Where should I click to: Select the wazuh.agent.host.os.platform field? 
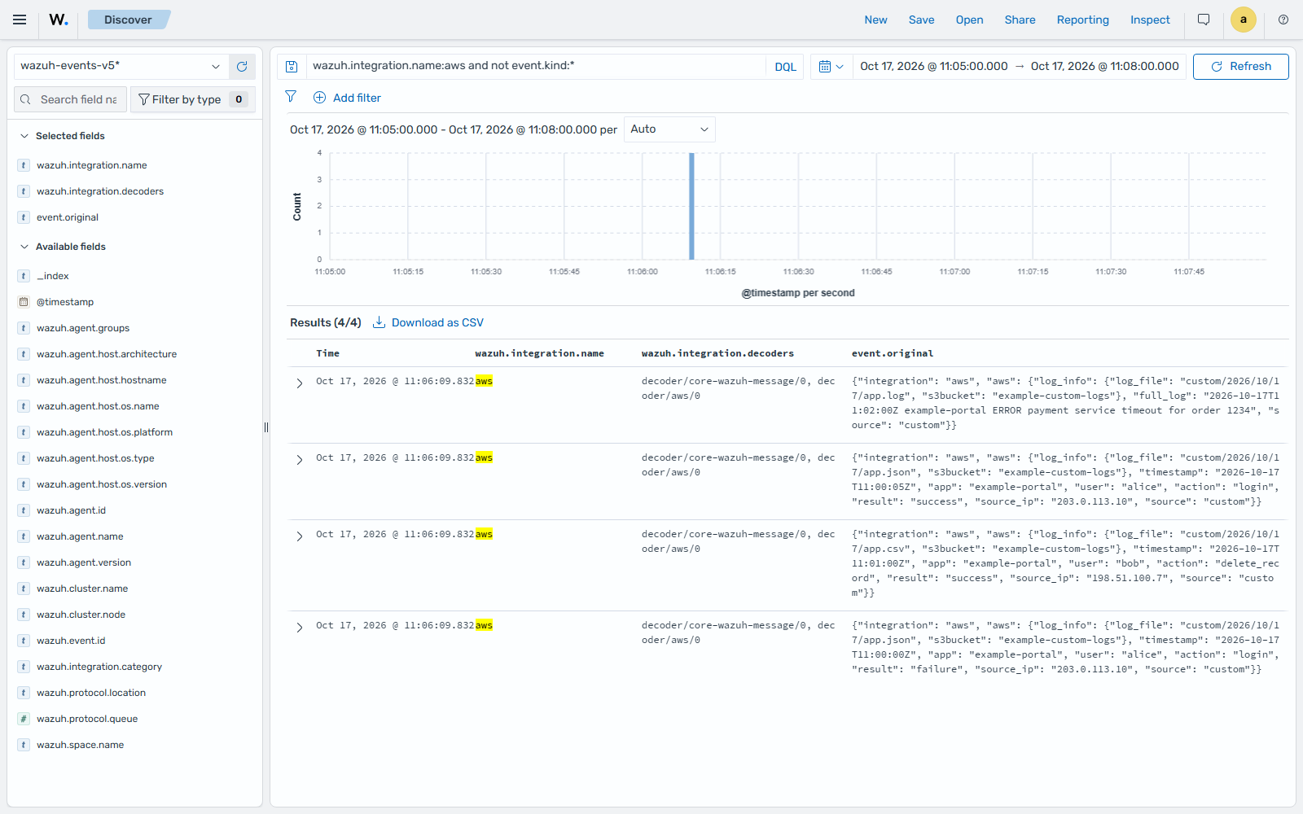(x=104, y=432)
